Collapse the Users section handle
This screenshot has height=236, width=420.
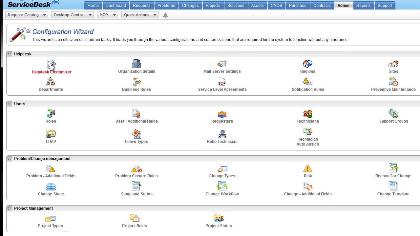pos(10,104)
